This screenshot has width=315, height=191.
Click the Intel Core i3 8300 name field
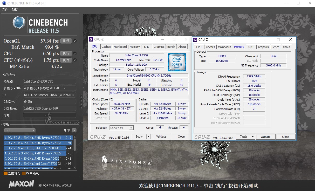(x=136, y=55)
